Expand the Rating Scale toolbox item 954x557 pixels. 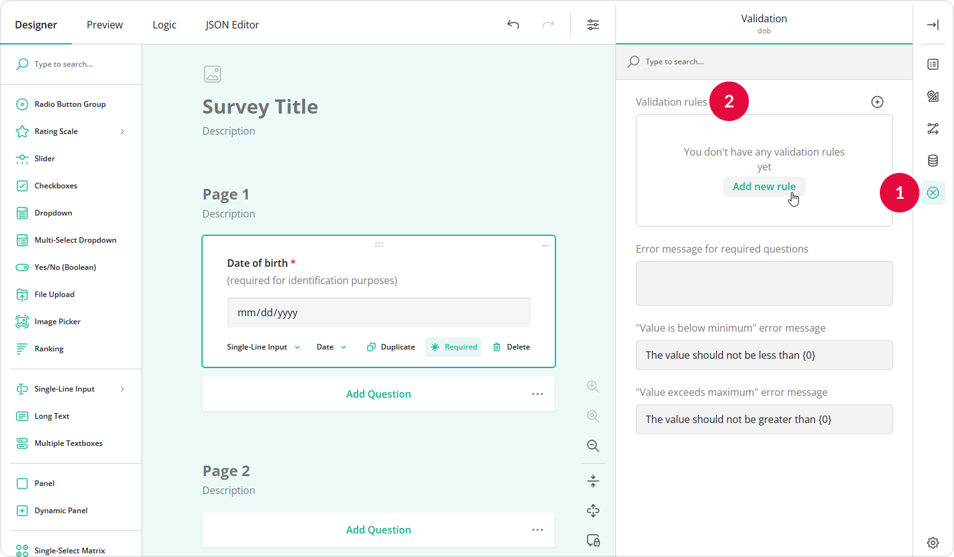(x=122, y=131)
